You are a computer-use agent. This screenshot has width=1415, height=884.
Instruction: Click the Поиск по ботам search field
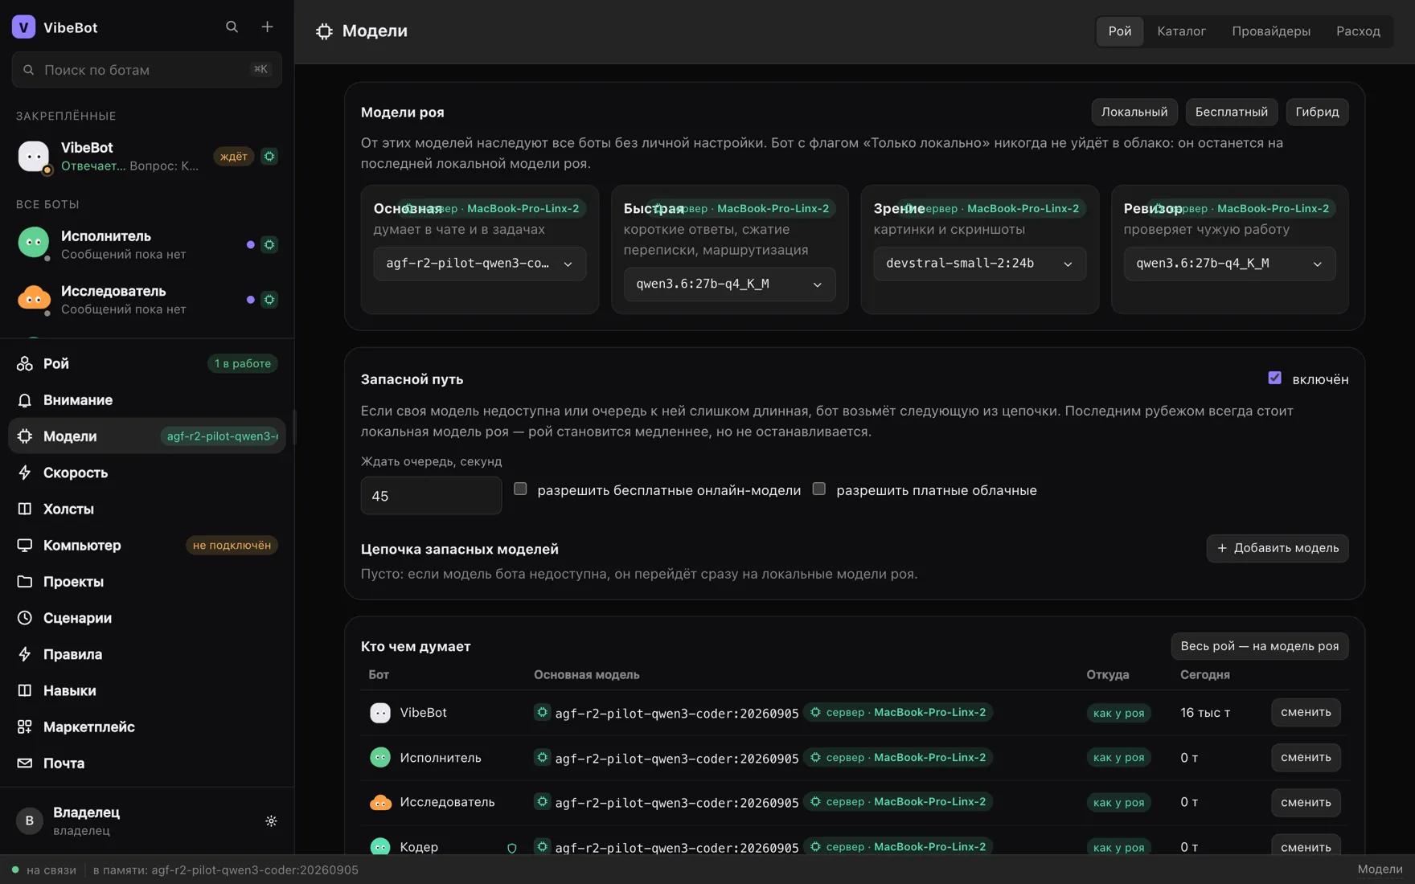(x=147, y=70)
